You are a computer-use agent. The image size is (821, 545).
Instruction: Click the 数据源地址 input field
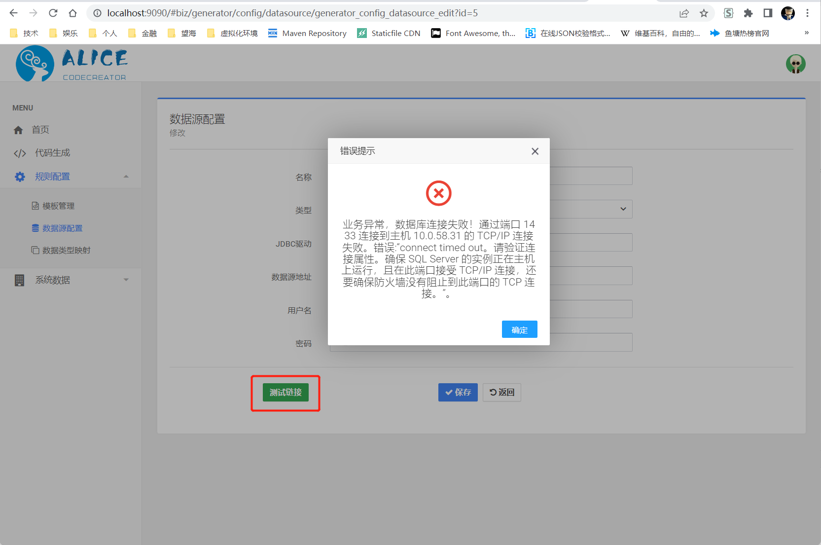coord(481,276)
